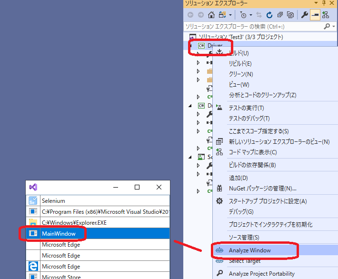Image resolution: width=338 pixels, height=279 pixels.
Task: Choose プロジェクトでインタラクティブを初期化
Action: pos(270,224)
